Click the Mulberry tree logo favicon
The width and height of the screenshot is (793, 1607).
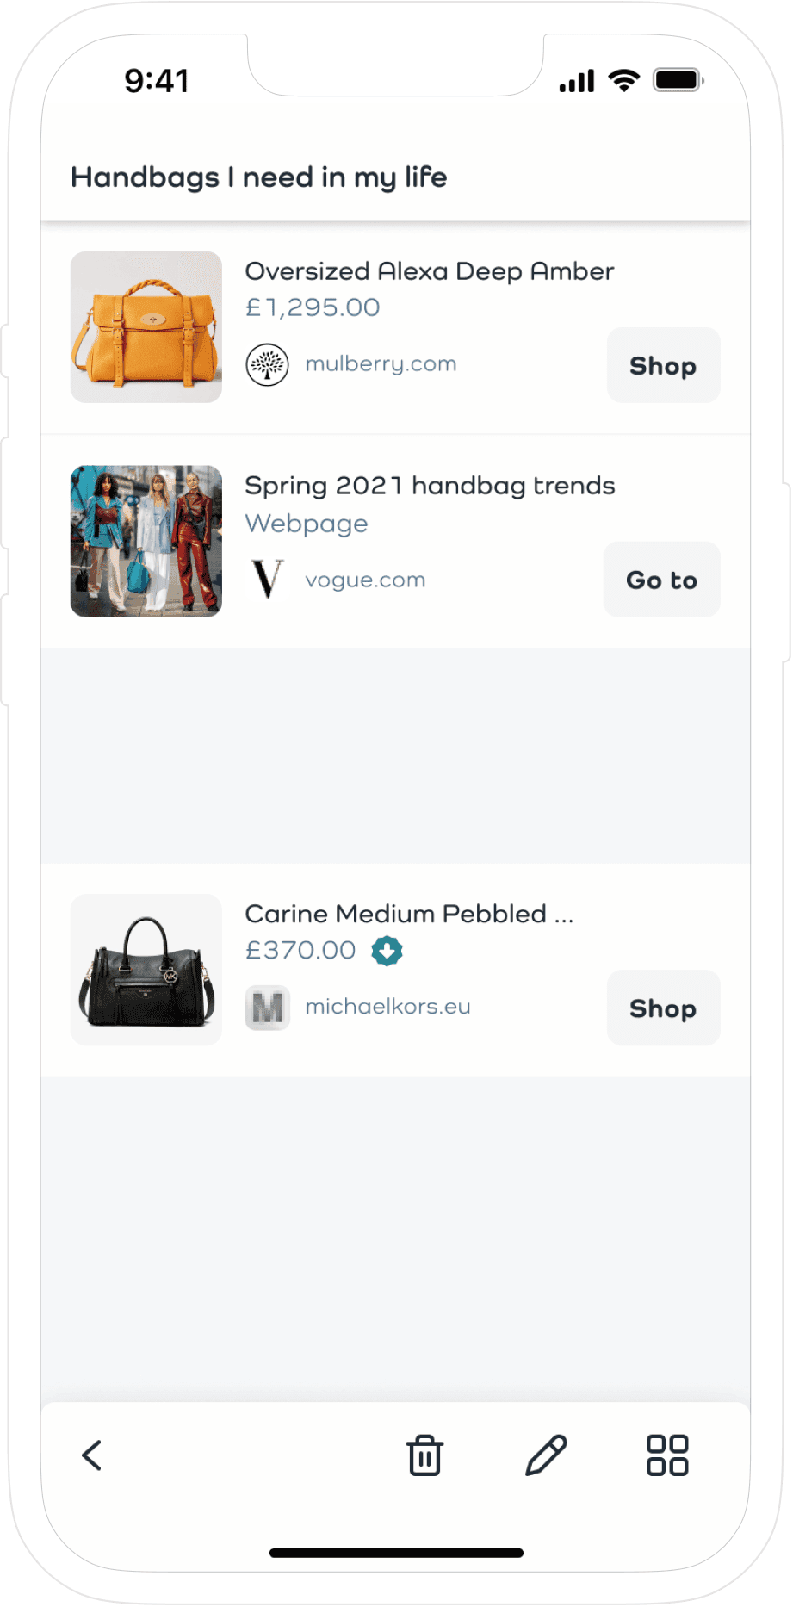267,363
